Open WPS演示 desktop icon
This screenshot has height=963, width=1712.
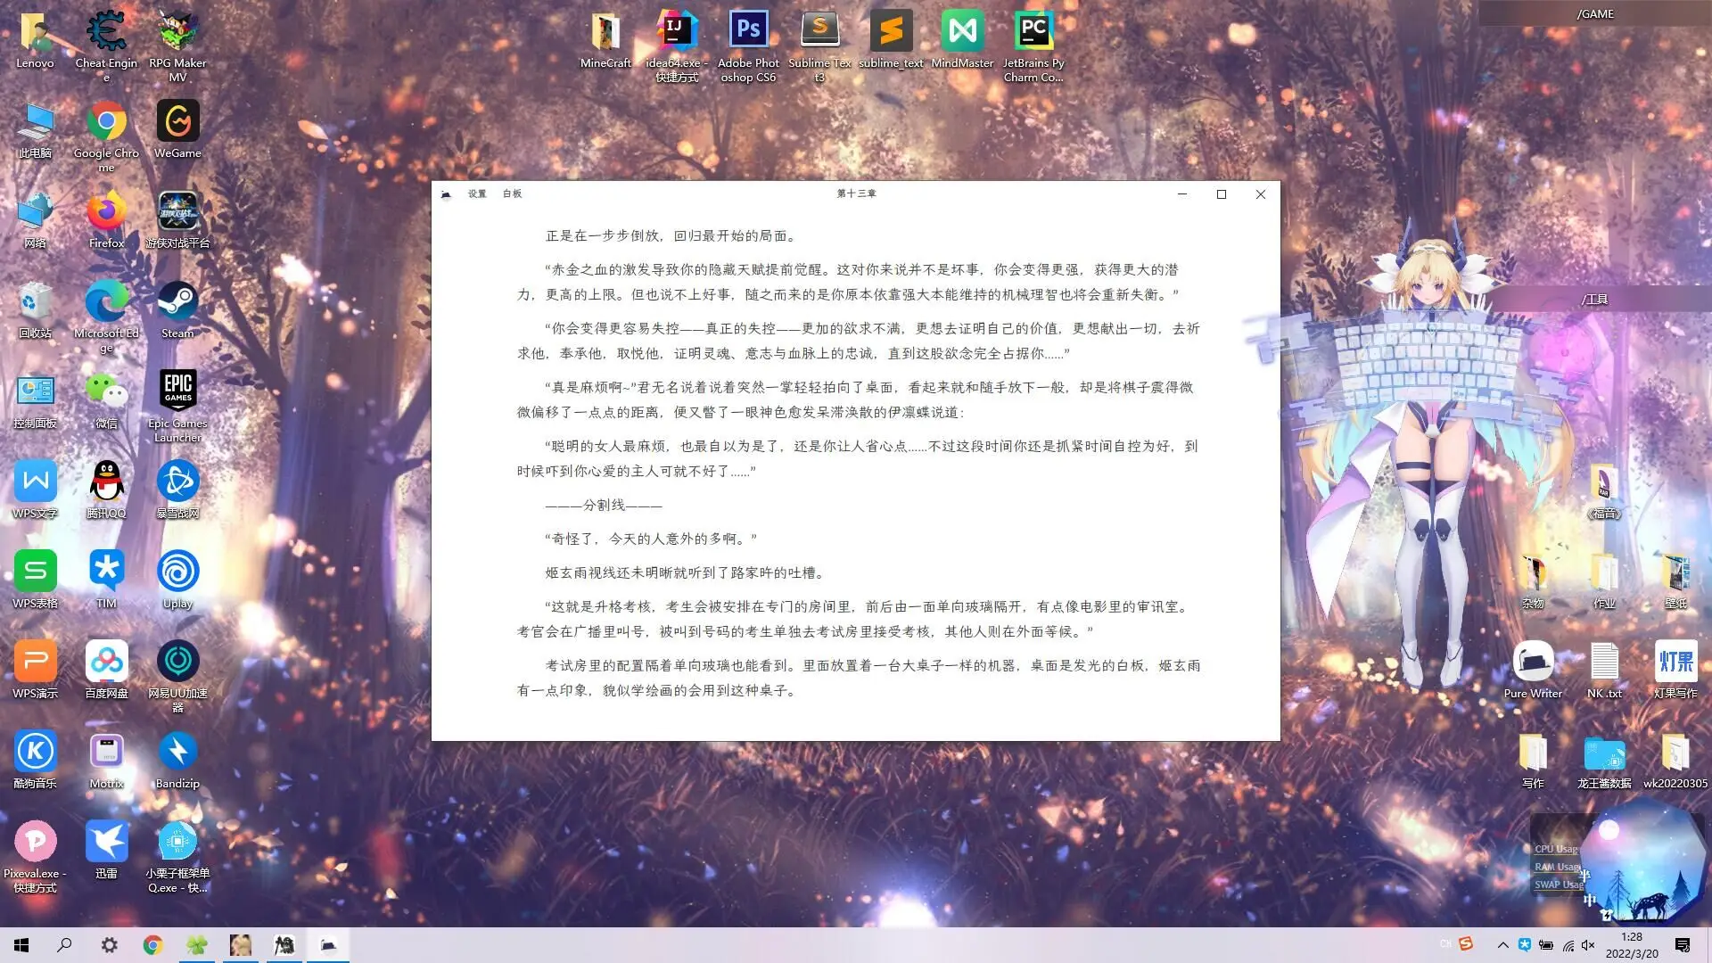(x=35, y=670)
